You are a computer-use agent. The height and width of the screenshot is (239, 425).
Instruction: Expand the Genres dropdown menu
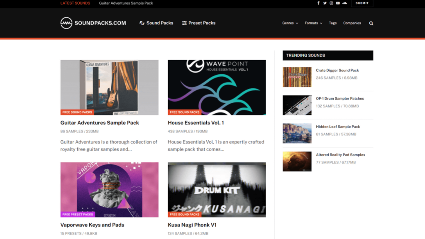point(290,23)
